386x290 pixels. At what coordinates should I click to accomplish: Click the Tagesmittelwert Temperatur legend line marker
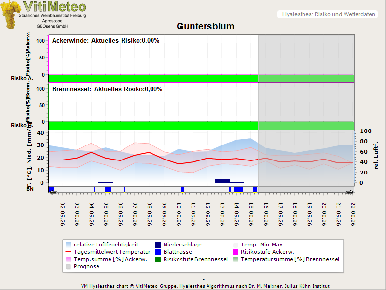coord(69,252)
